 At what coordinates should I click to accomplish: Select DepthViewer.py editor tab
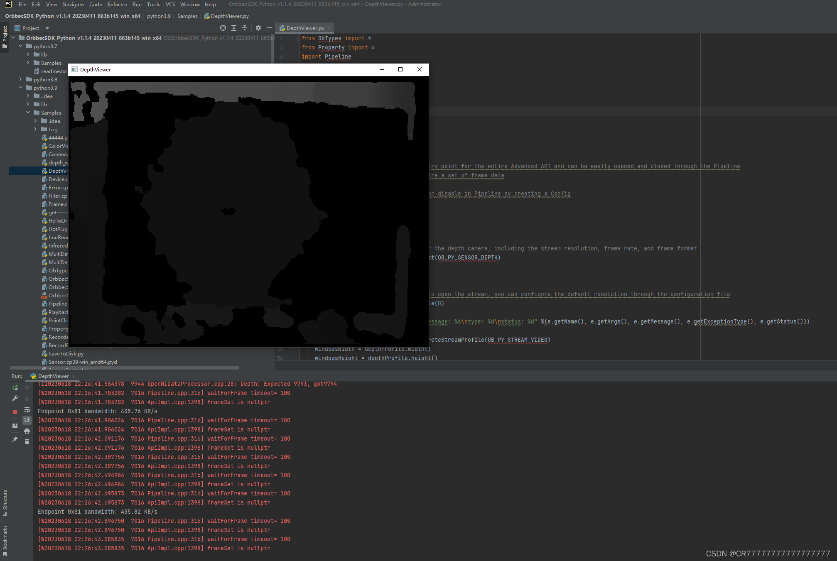(x=305, y=28)
